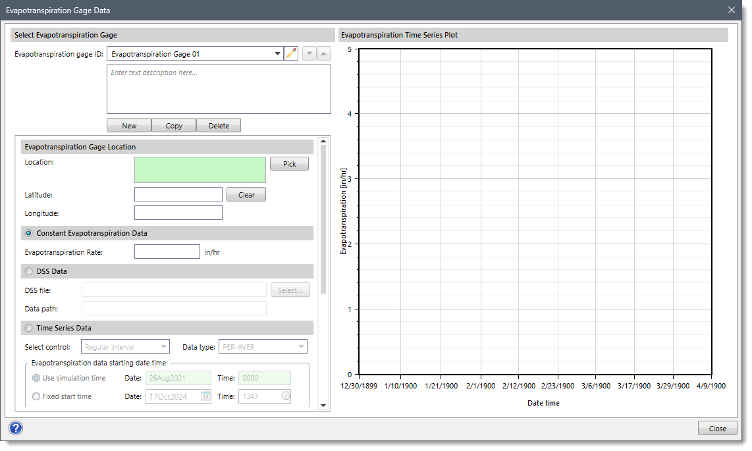Image resolution: width=752 pixels, height=451 pixels.
Task: Delete Evapotranspiration Gage 01
Action: (x=219, y=125)
